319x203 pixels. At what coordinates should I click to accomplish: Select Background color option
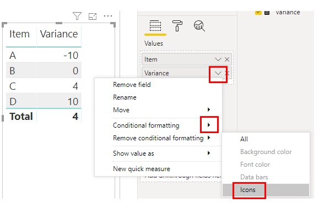[x=266, y=152]
